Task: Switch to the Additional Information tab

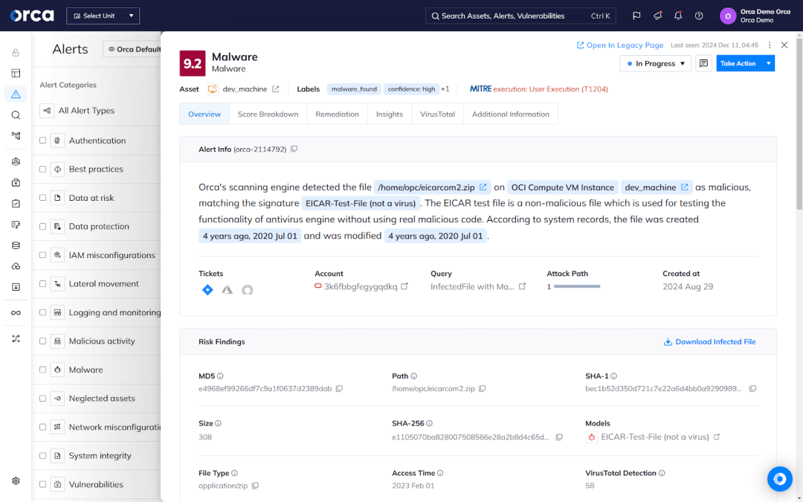Action: 511,115
